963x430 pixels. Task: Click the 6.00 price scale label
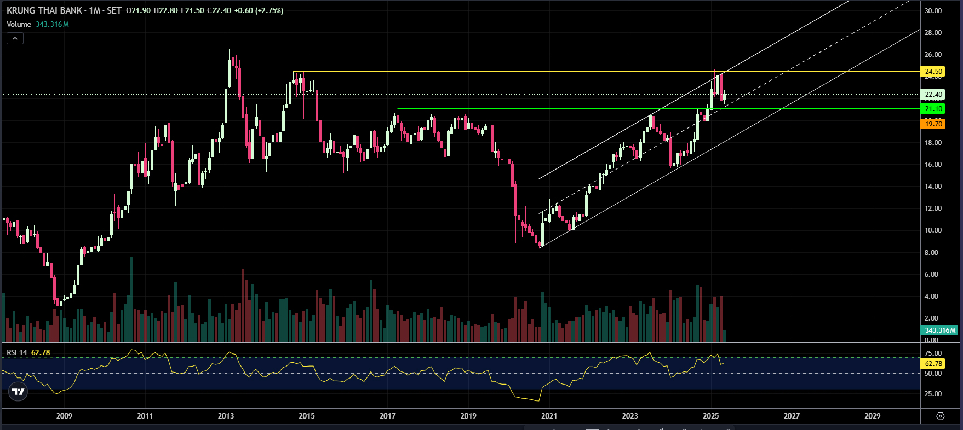[x=931, y=275]
